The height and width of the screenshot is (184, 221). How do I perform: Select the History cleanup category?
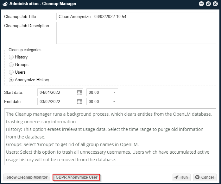click(x=11, y=57)
